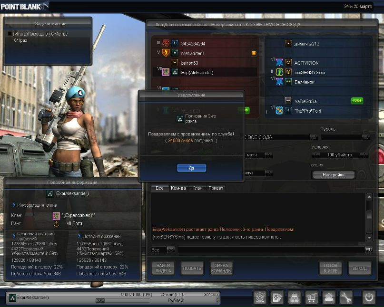Open the PB cards missions icon

277,297
